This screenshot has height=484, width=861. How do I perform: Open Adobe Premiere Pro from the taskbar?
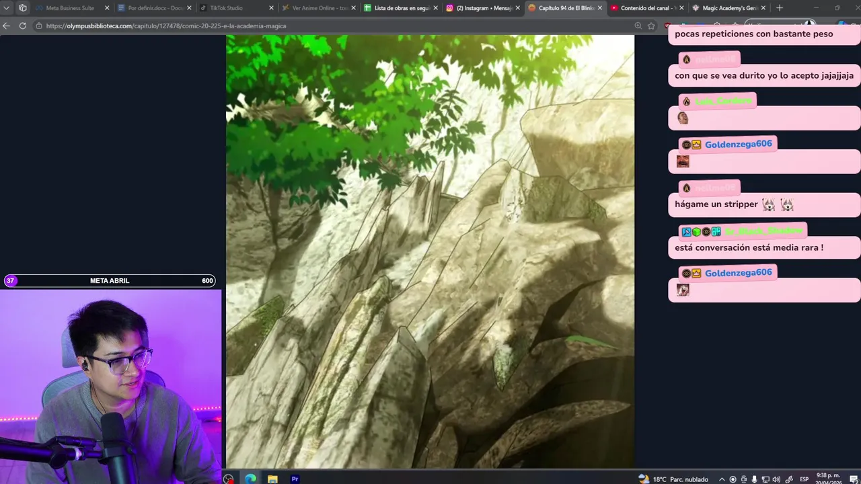pyautogui.click(x=295, y=479)
